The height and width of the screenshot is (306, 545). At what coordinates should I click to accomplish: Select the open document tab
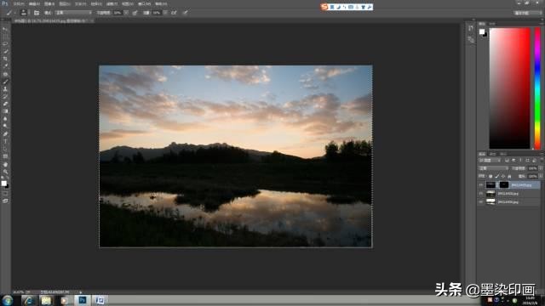(51, 20)
